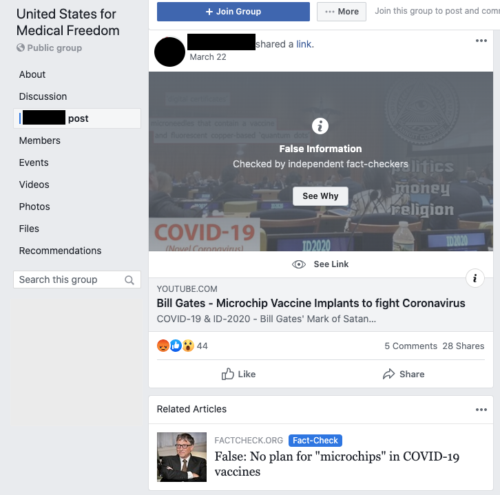The width and height of the screenshot is (500, 495).
Task: Open post options three-dot menu
Action: (481, 41)
